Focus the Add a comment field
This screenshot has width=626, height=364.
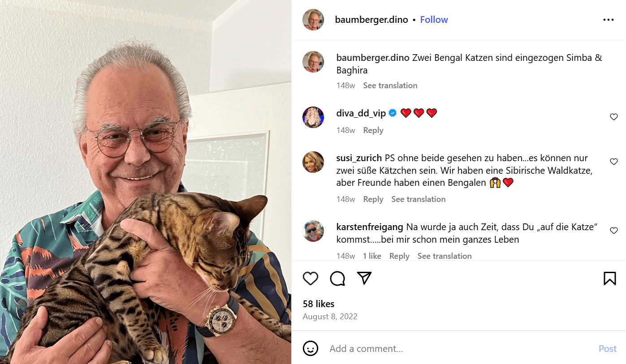(459, 349)
